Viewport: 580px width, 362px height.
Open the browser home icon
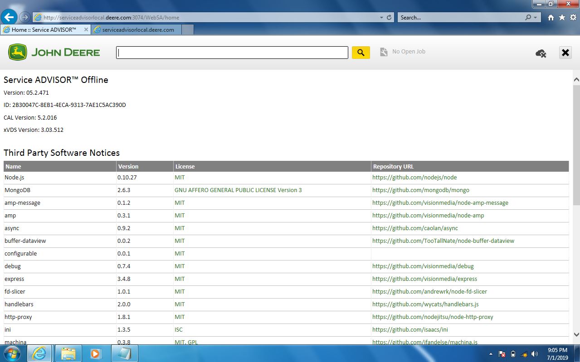[551, 18]
